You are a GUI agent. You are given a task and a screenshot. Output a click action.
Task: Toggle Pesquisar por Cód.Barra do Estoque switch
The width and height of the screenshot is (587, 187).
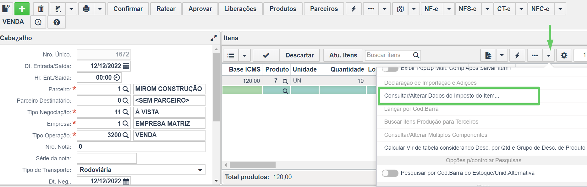tap(390, 173)
